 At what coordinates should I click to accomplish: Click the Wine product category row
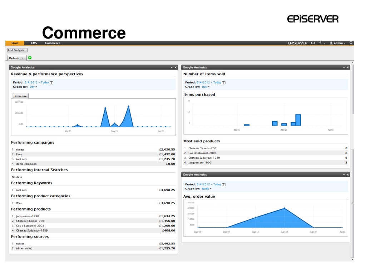tap(93, 203)
